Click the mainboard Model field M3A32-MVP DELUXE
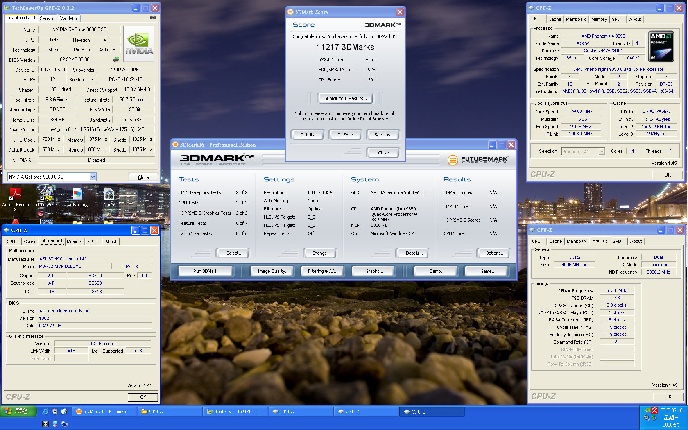Screen dimensions: 688x430 point(74,266)
